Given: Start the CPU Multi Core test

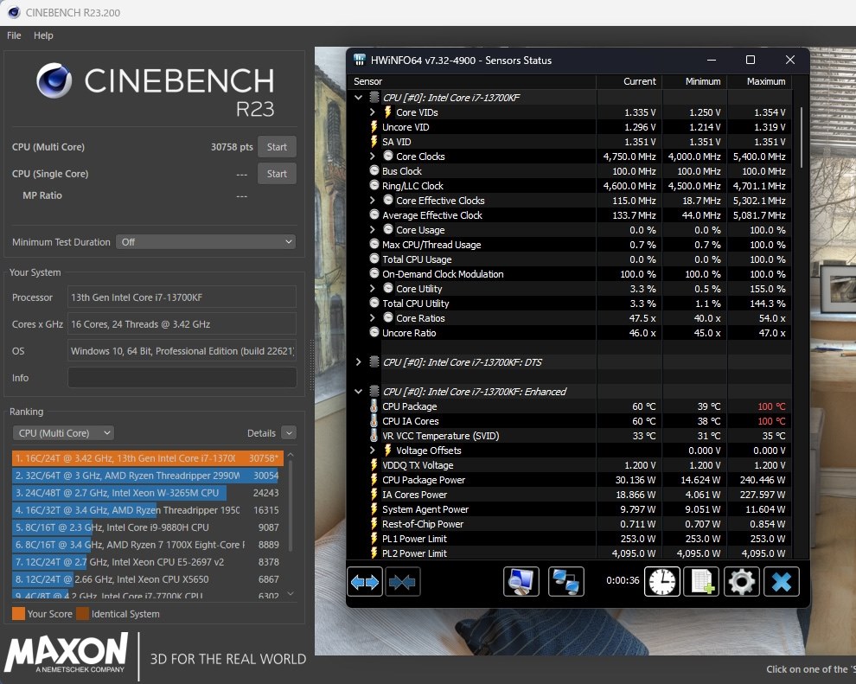Looking at the screenshot, I should (x=277, y=147).
